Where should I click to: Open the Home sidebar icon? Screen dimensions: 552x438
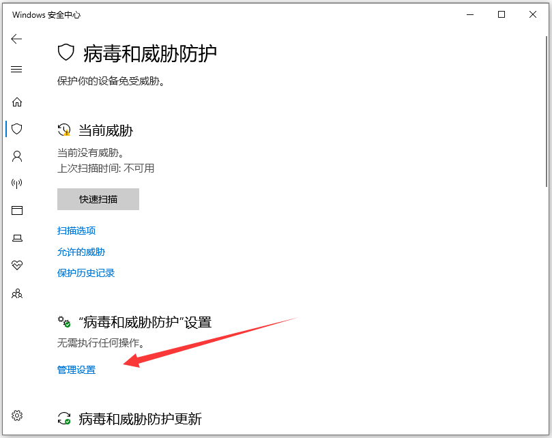click(17, 102)
